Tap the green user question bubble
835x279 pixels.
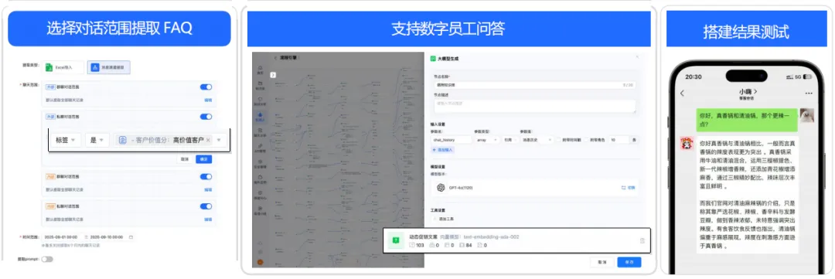[747, 119]
